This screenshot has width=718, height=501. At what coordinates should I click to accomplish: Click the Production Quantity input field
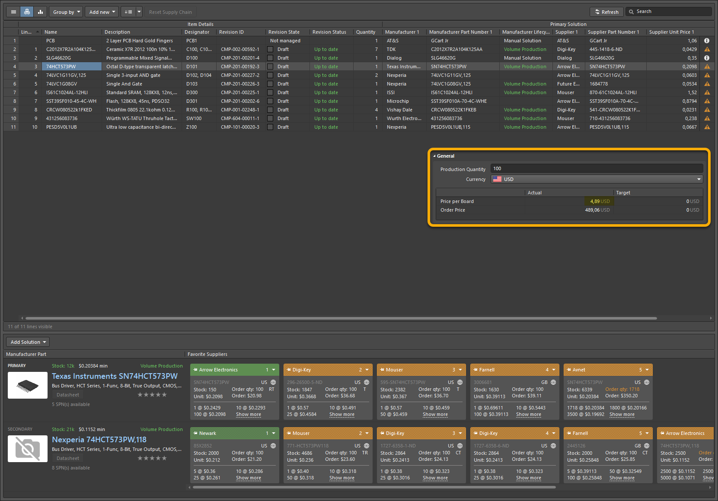coord(597,168)
